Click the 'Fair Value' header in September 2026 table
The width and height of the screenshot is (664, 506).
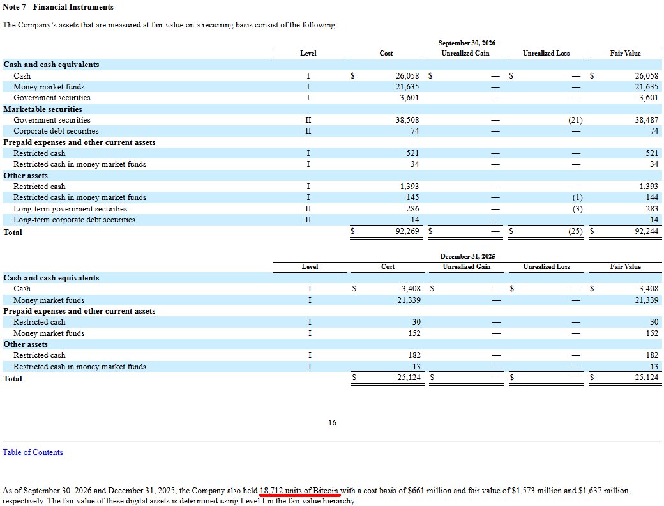[626, 54]
